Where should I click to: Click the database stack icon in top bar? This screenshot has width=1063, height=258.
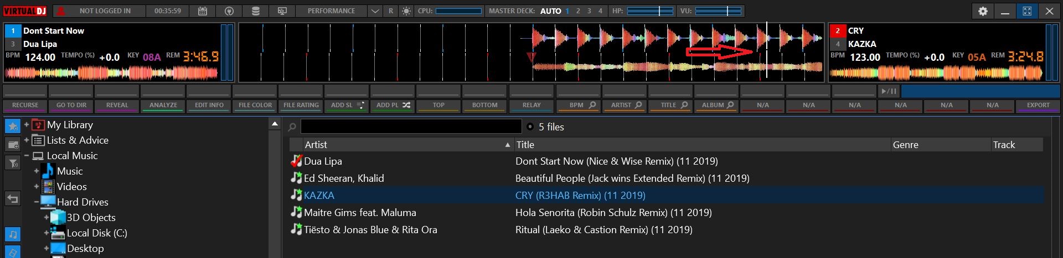pyautogui.click(x=255, y=11)
